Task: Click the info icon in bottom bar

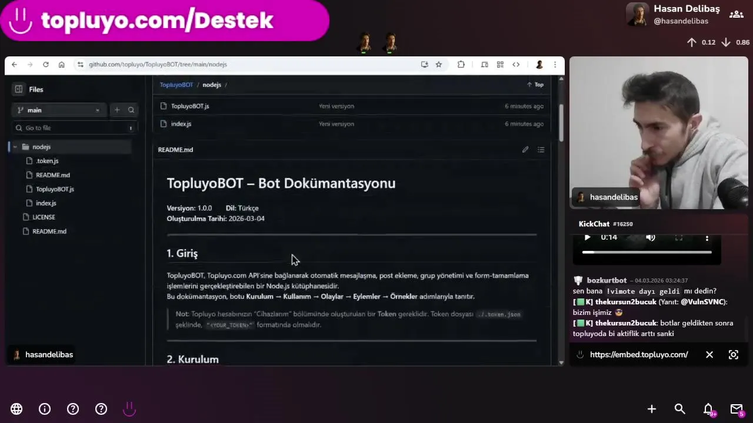Action: click(45, 409)
